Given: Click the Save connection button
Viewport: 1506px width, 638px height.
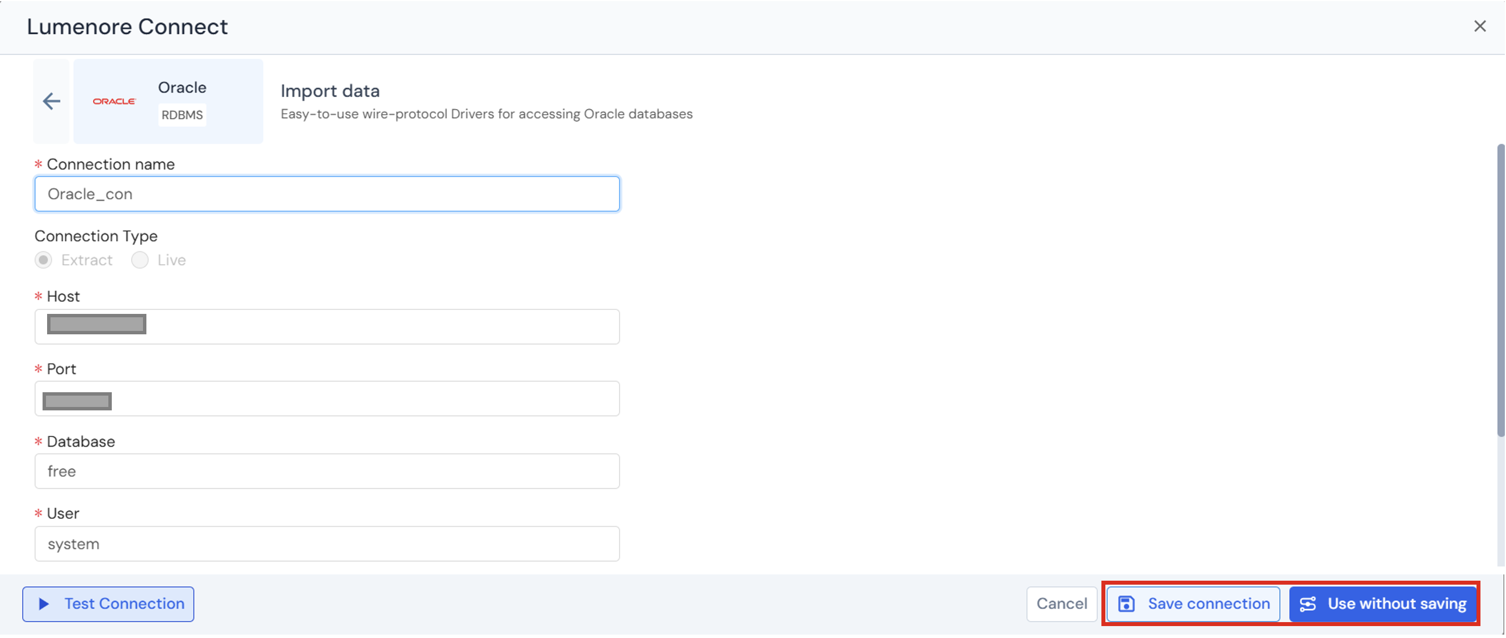Looking at the screenshot, I should tap(1193, 604).
